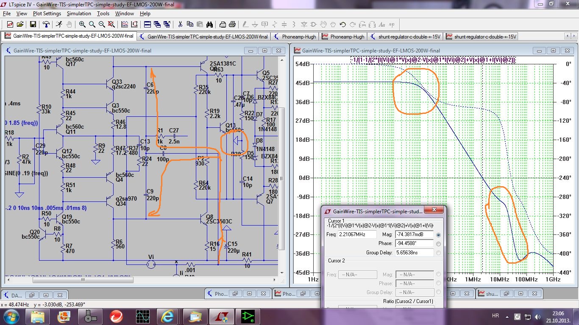Click Cursor 1 Freq input field

357,234
